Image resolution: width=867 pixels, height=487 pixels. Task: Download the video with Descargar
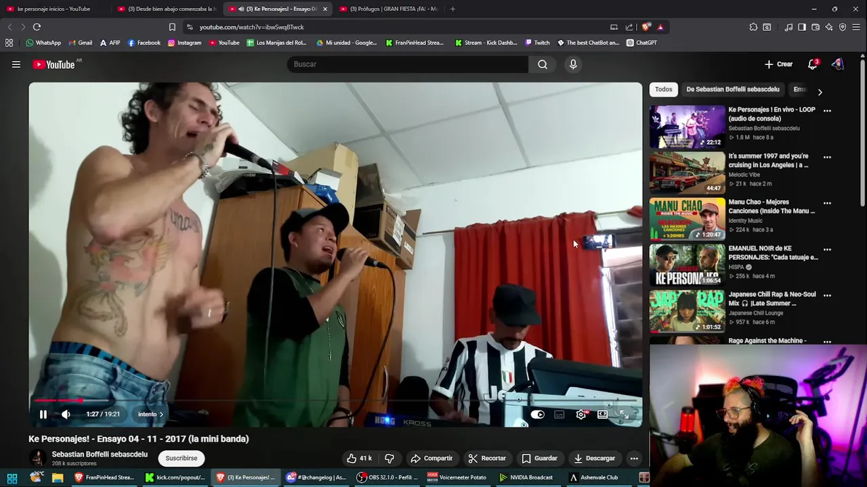click(x=594, y=459)
